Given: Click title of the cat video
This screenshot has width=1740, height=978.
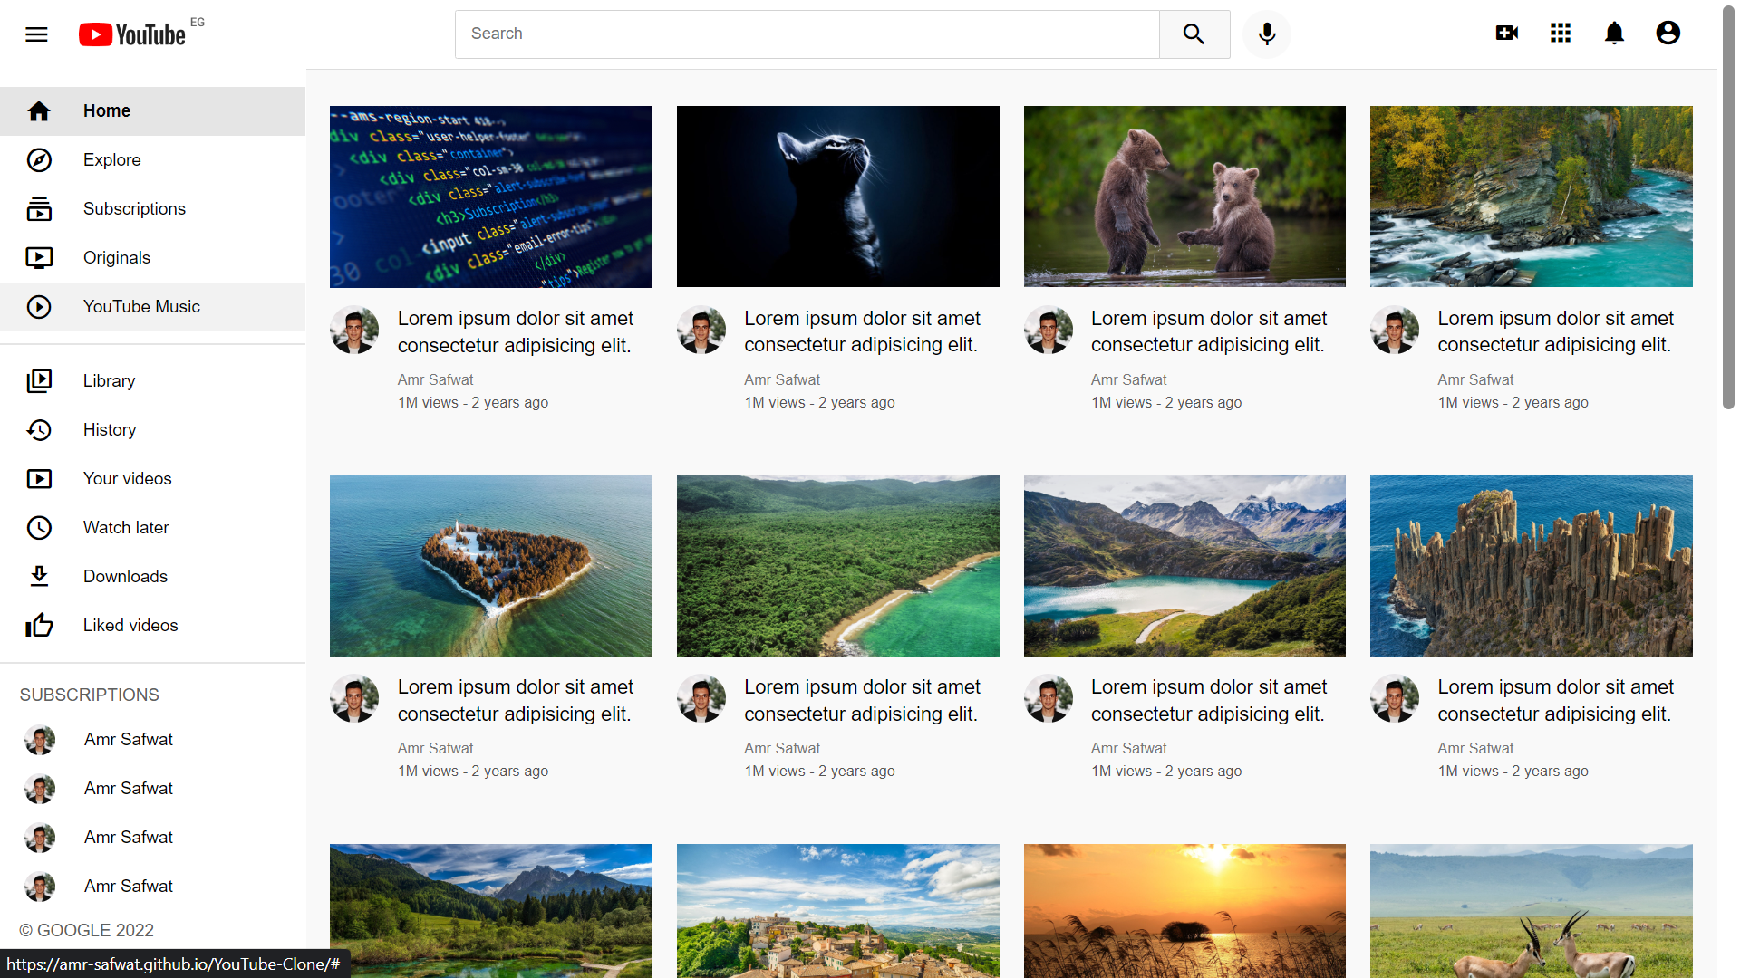Looking at the screenshot, I should pyautogui.click(x=862, y=331).
